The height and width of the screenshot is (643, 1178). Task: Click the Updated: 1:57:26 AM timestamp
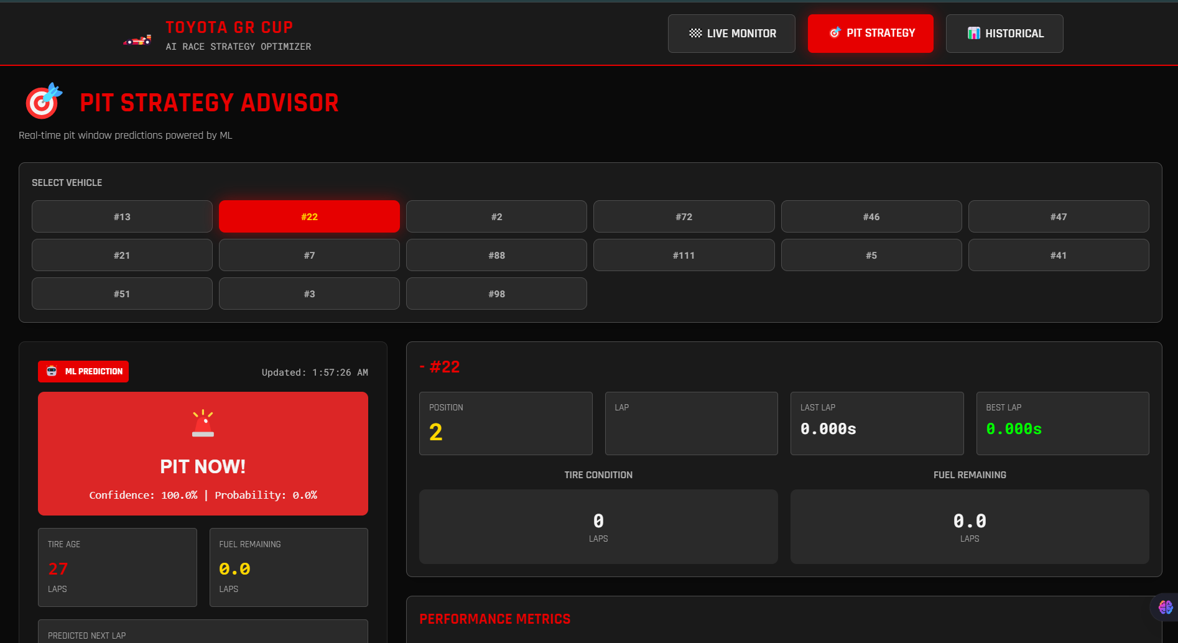coord(315,372)
